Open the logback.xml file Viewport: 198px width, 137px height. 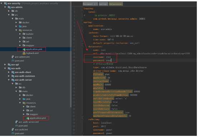(x=32, y=53)
